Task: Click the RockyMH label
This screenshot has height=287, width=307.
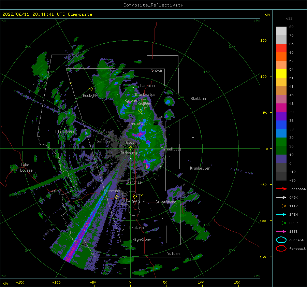Action: 90,96
